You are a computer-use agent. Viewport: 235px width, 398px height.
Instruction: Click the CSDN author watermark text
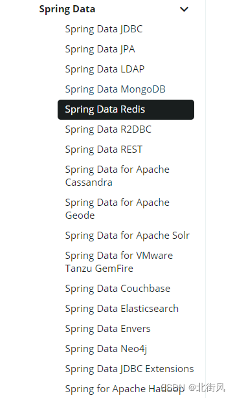pos(194,388)
